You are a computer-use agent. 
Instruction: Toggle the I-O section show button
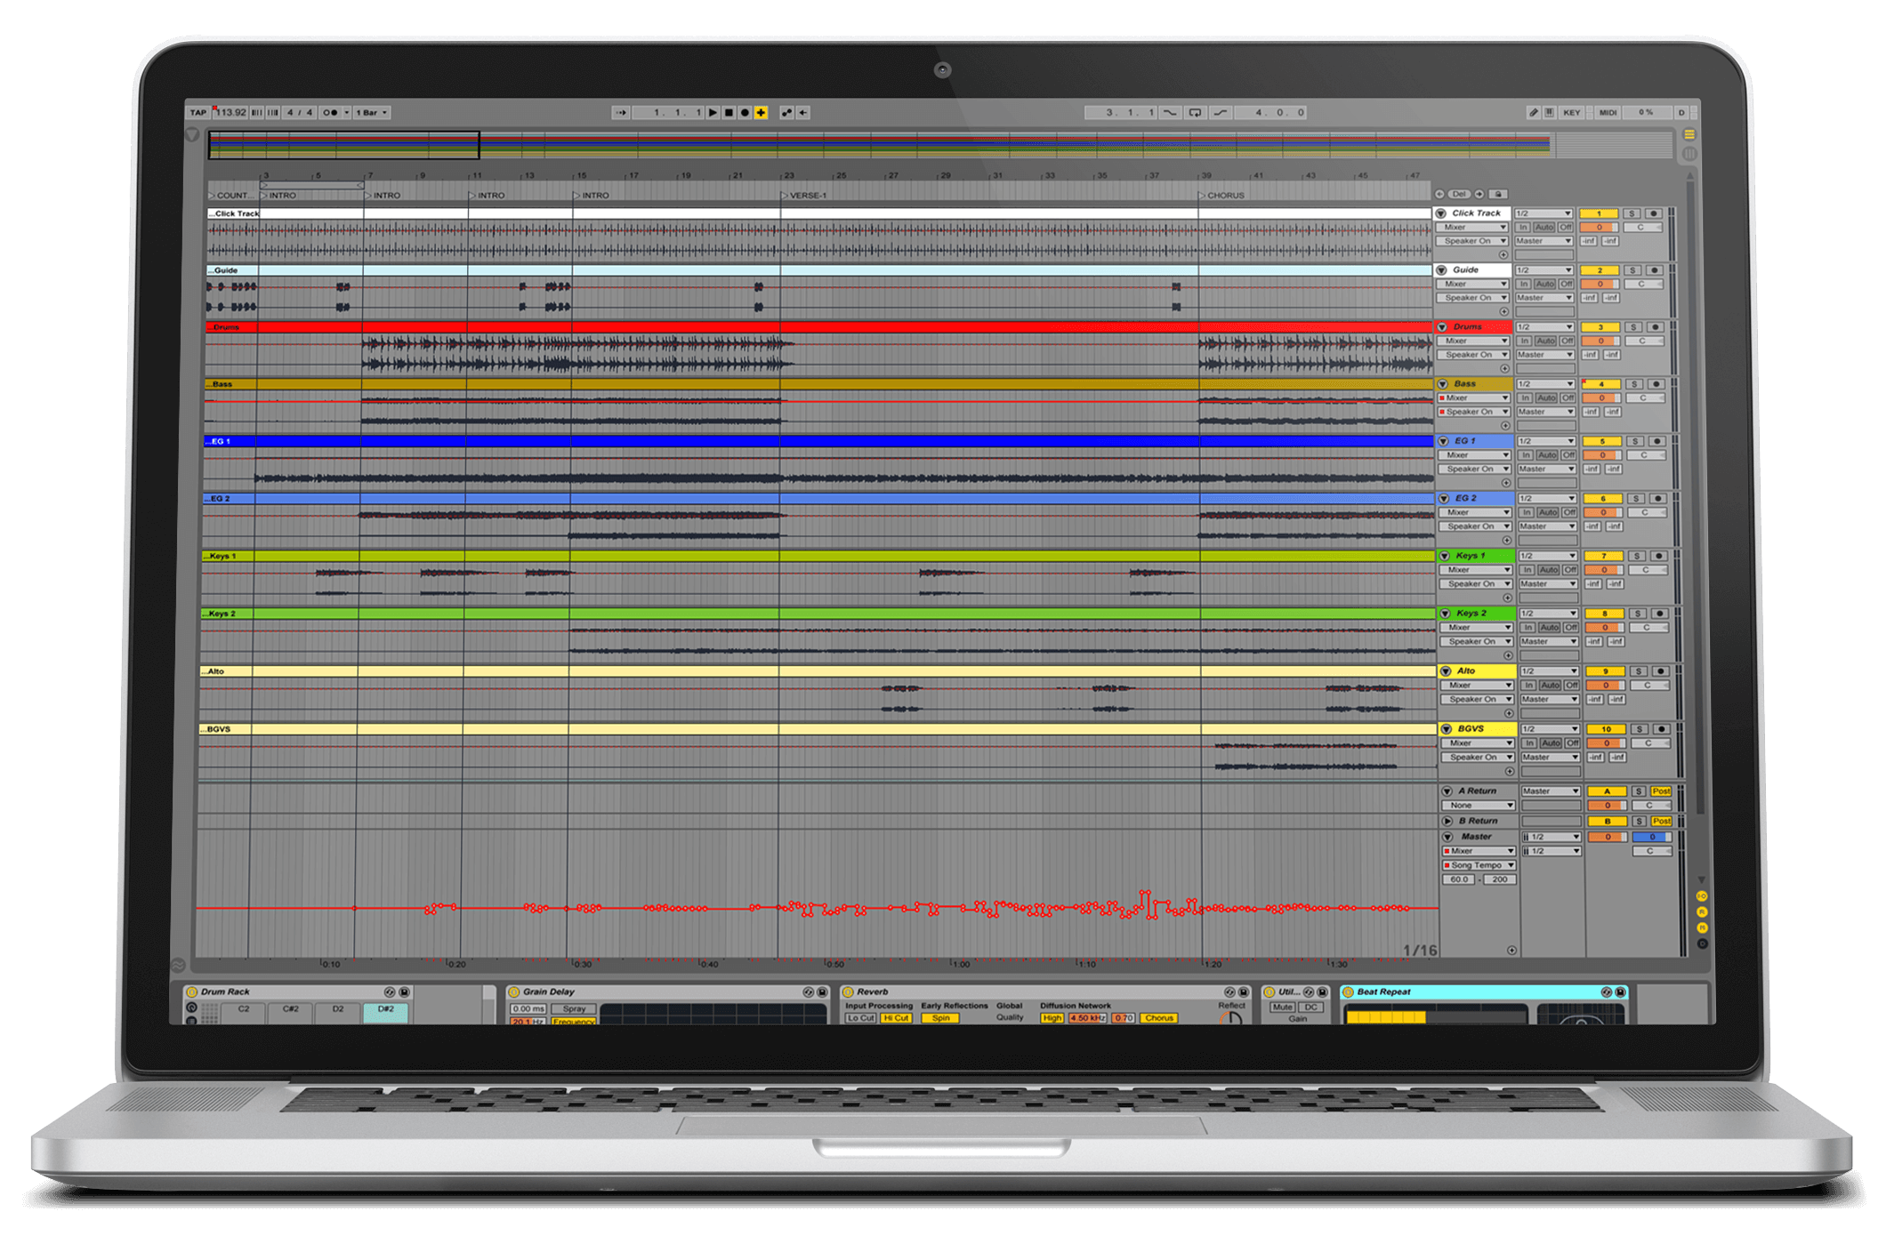pos(1702,896)
